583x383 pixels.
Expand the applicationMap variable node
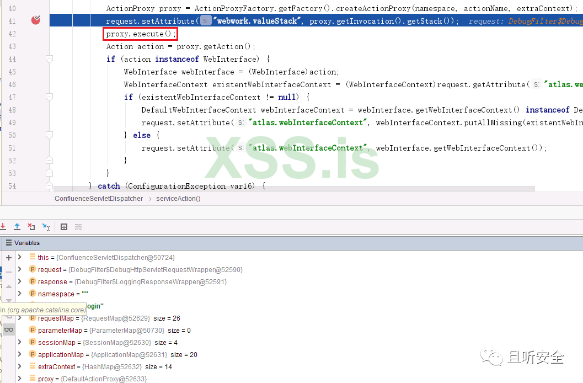click(x=20, y=354)
